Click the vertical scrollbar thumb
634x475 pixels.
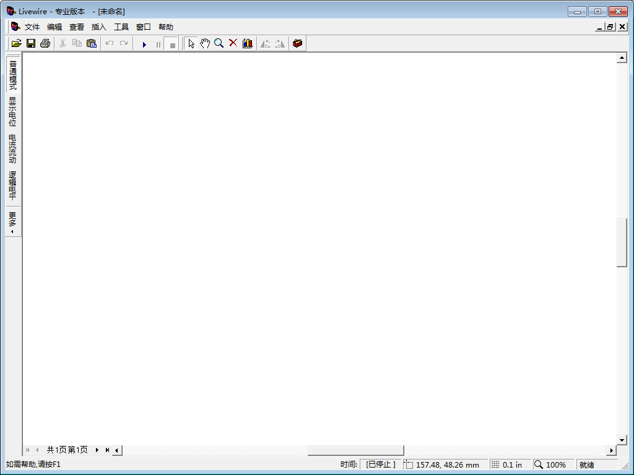(622, 242)
